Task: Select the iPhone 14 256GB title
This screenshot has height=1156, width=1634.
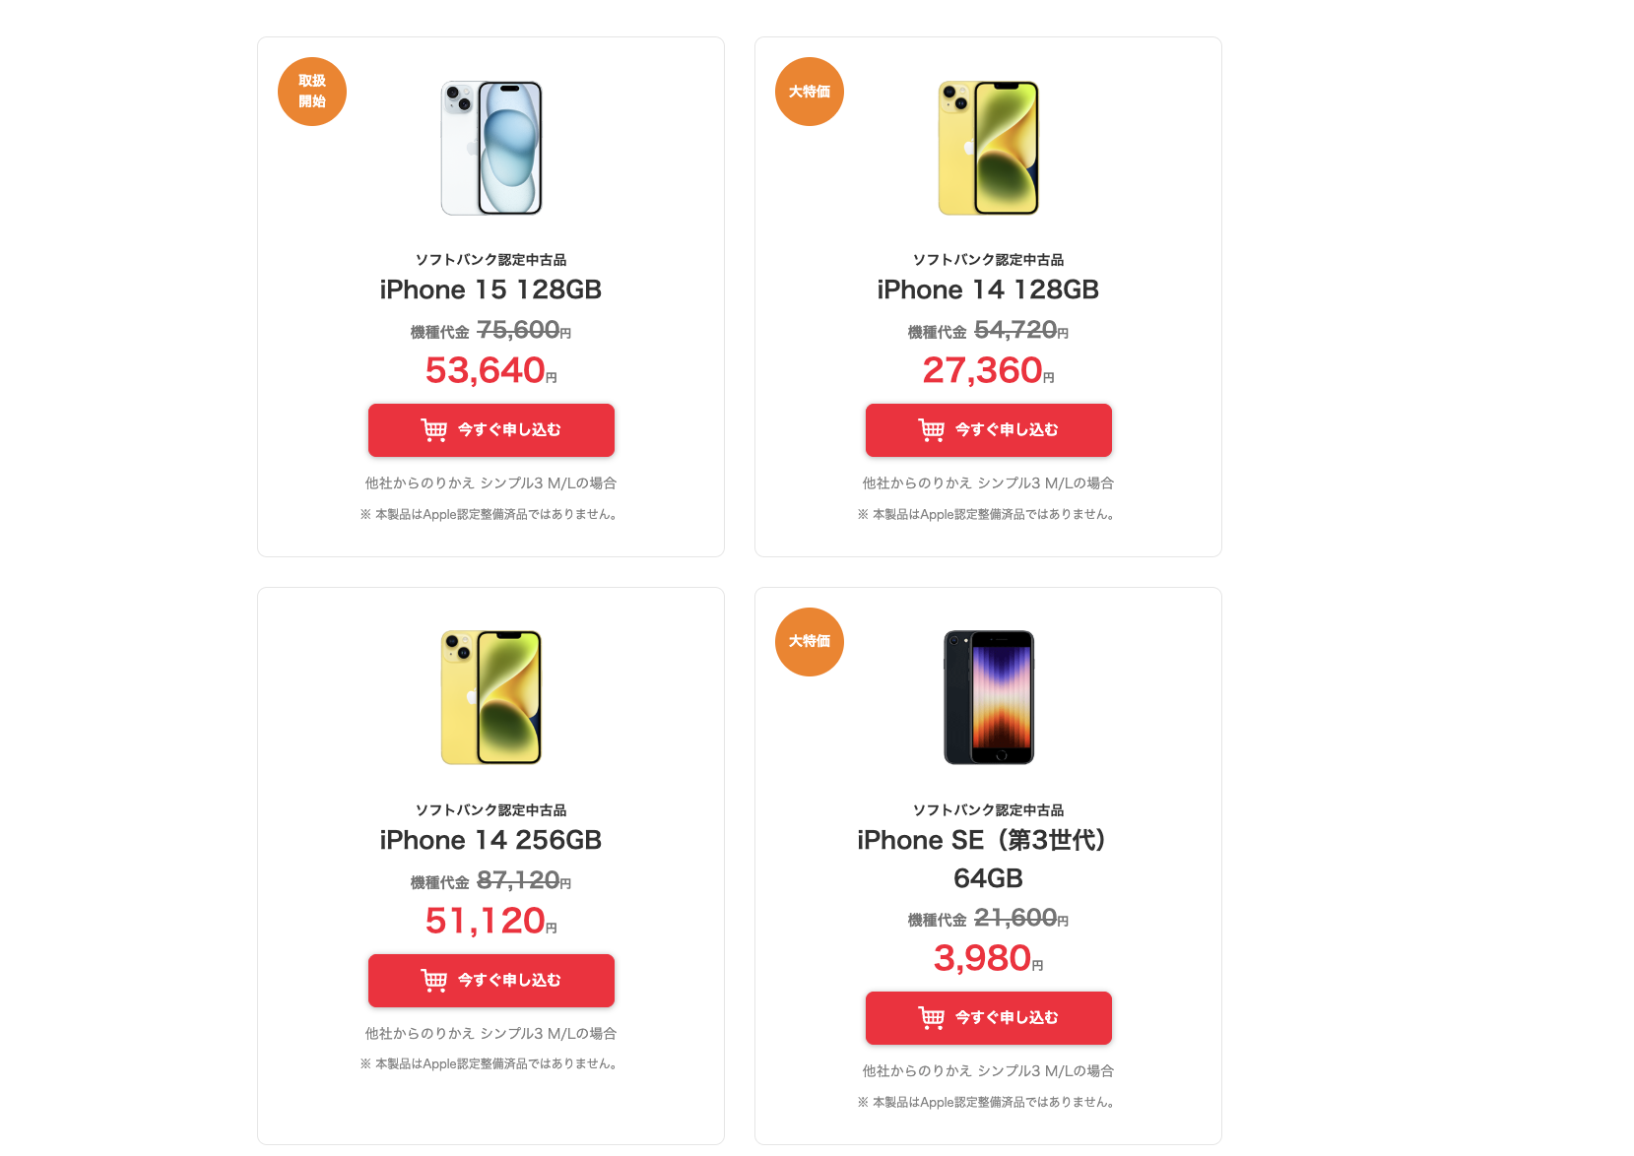Action: click(x=490, y=840)
